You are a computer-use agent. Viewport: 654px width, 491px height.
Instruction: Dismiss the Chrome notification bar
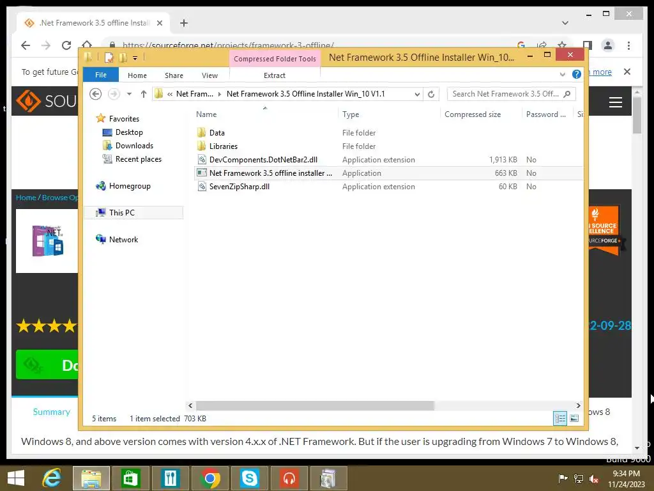coord(627,72)
